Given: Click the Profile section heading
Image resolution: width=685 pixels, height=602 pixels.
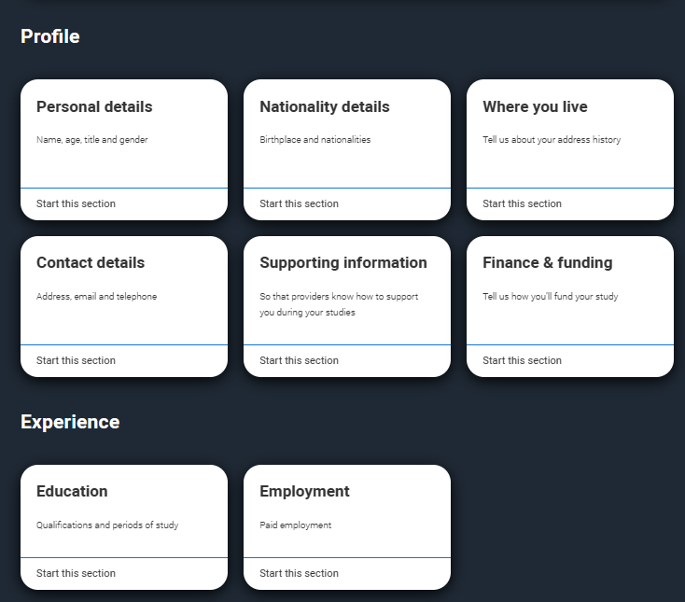Looking at the screenshot, I should coord(50,36).
